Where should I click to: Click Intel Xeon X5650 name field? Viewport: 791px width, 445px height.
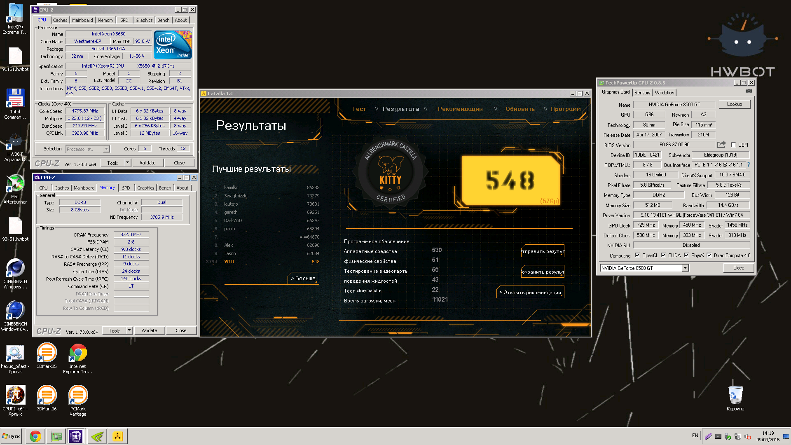tap(108, 34)
